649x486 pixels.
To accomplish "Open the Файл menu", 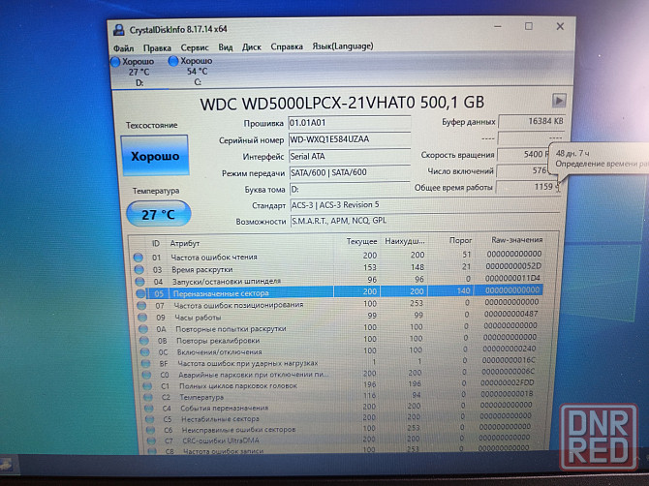I will coord(123,48).
